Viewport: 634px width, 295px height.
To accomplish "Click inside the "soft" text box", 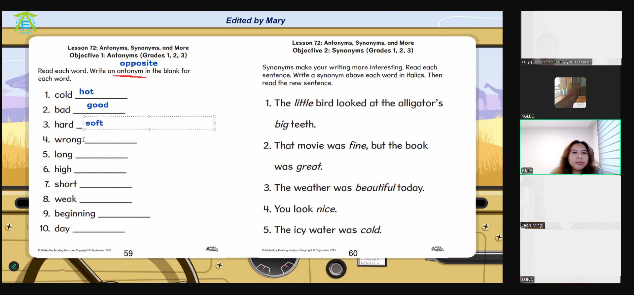I will pyautogui.click(x=149, y=123).
